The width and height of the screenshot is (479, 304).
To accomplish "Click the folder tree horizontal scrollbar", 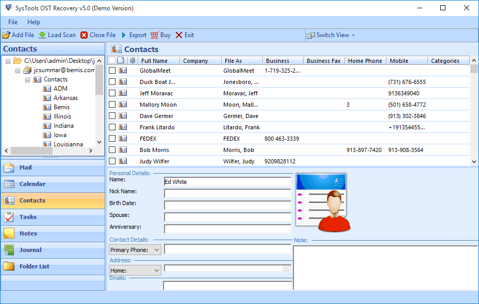I will coord(48,150).
